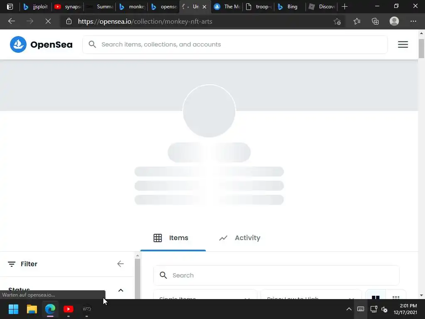The width and height of the screenshot is (425, 319).
Task: Show hidden system tray icons
Action: (x=349, y=309)
